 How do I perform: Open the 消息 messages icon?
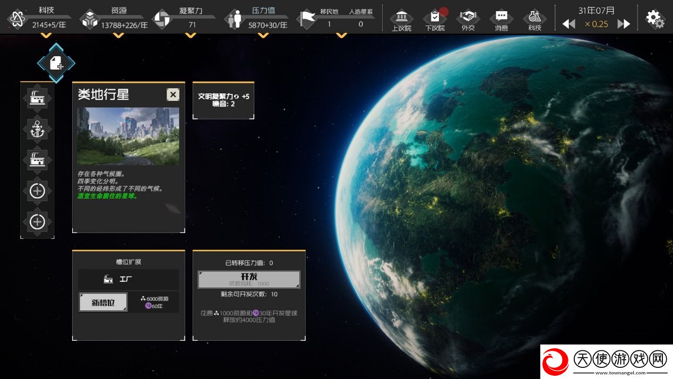pyautogui.click(x=502, y=19)
